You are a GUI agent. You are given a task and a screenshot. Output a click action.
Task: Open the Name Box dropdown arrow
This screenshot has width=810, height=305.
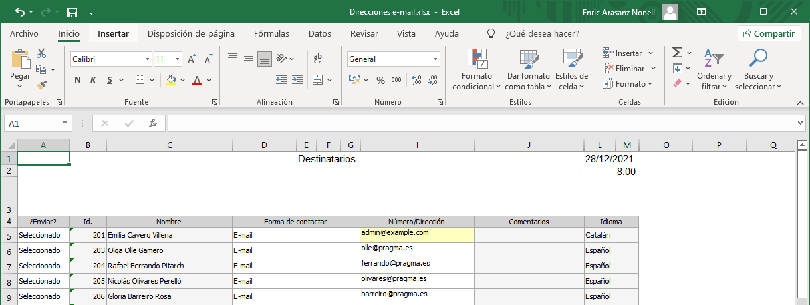click(x=65, y=123)
